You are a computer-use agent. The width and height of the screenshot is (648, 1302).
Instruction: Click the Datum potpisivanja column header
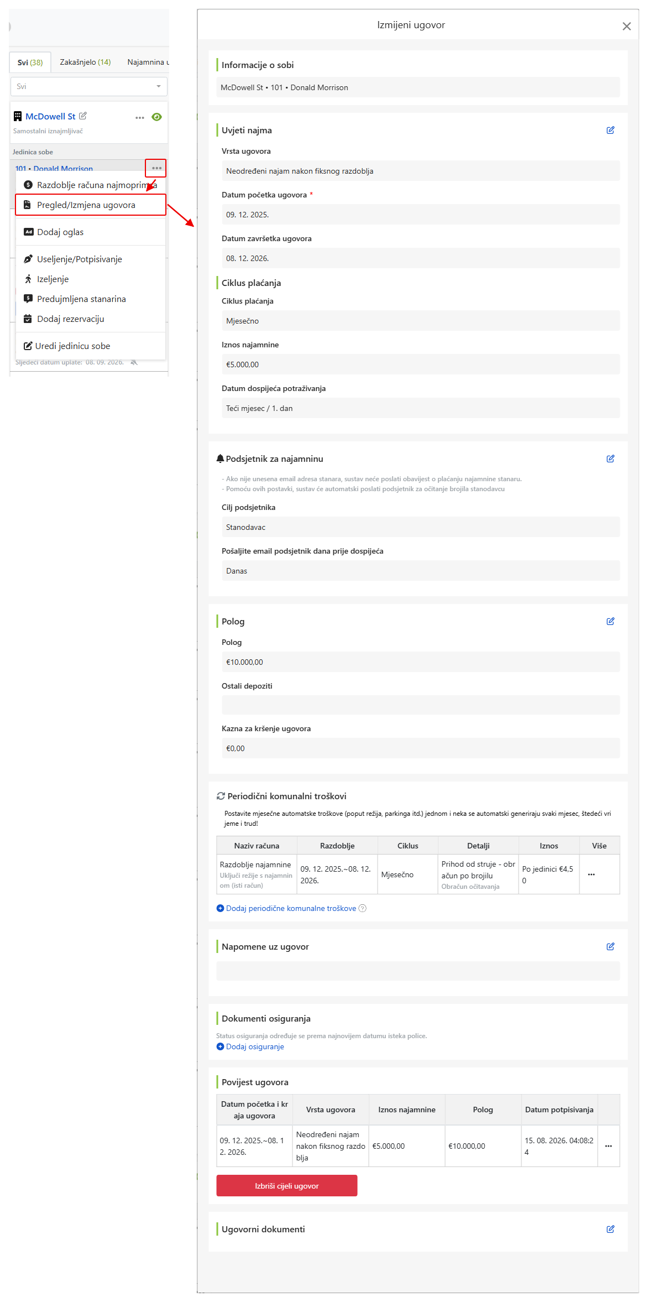click(x=559, y=1110)
